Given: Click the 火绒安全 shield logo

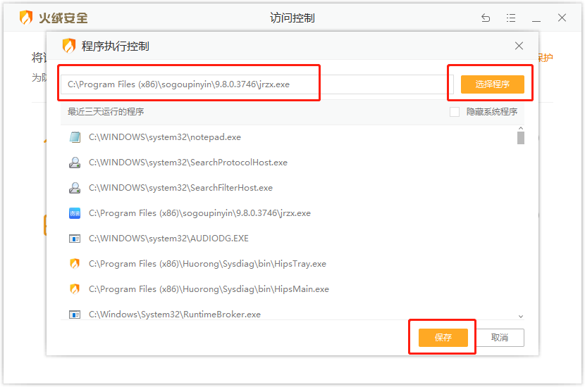Looking at the screenshot, I should click(x=26, y=18).
